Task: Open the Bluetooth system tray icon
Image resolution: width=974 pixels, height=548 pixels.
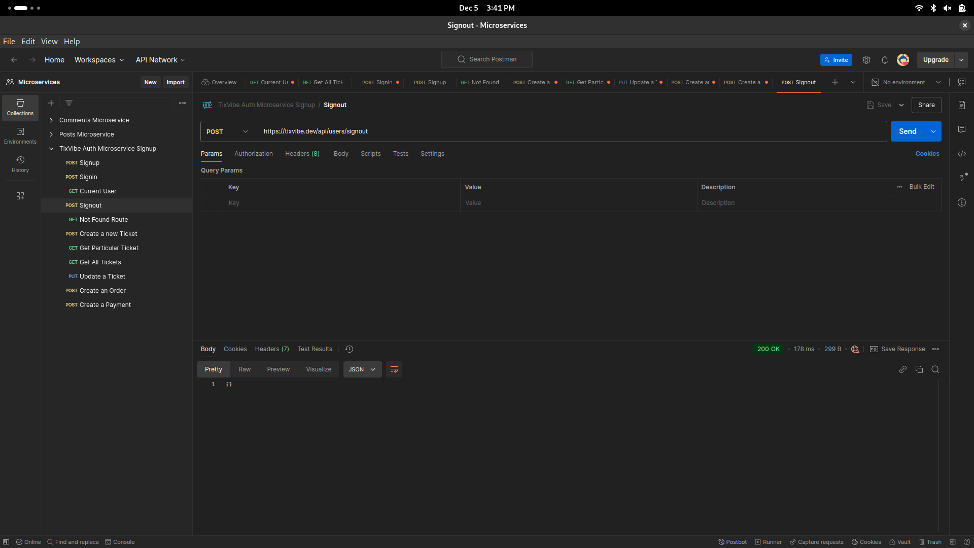Action: [x=933, y=8]
